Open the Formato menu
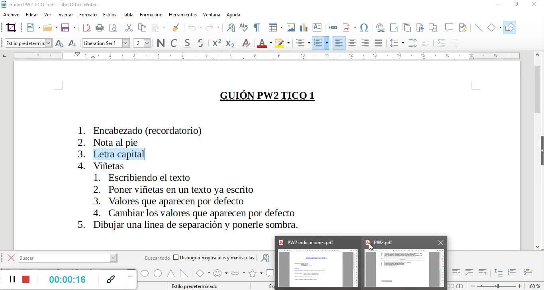544x290 pixels. [x=88, y=15]
